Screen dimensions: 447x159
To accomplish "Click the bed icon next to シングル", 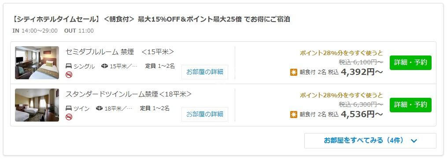I will click(69, 66).
